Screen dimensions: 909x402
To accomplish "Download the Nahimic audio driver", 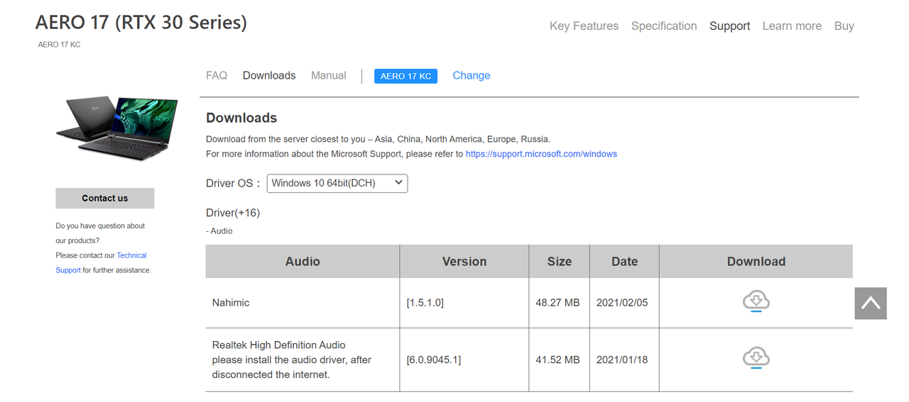I will 756,301.
